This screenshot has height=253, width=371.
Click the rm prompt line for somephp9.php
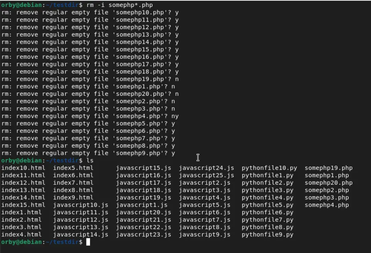pos(88,153)
